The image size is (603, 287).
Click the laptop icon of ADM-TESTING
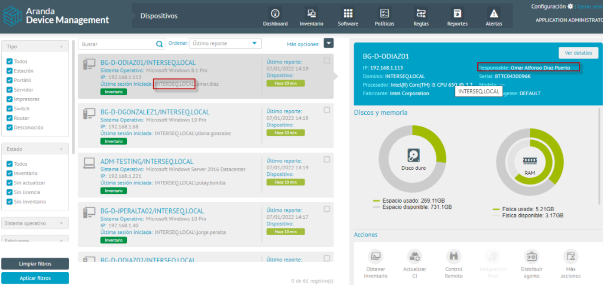[89, 163]
